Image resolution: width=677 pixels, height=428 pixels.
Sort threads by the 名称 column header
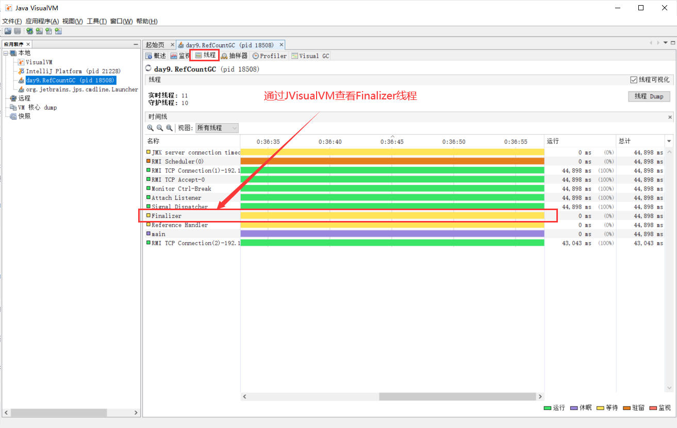click(192, 141)
